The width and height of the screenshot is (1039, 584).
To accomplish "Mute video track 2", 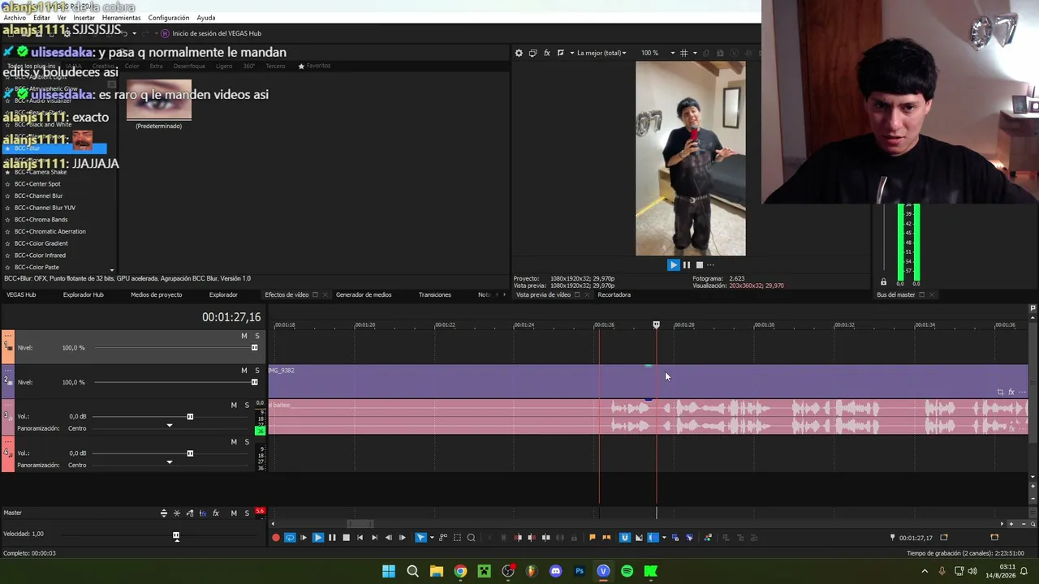I will 244,371.
